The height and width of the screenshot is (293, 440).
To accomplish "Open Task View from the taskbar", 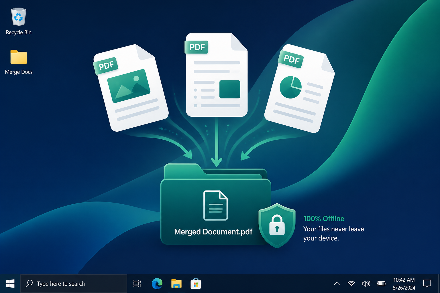I will [x=137, y=284].
